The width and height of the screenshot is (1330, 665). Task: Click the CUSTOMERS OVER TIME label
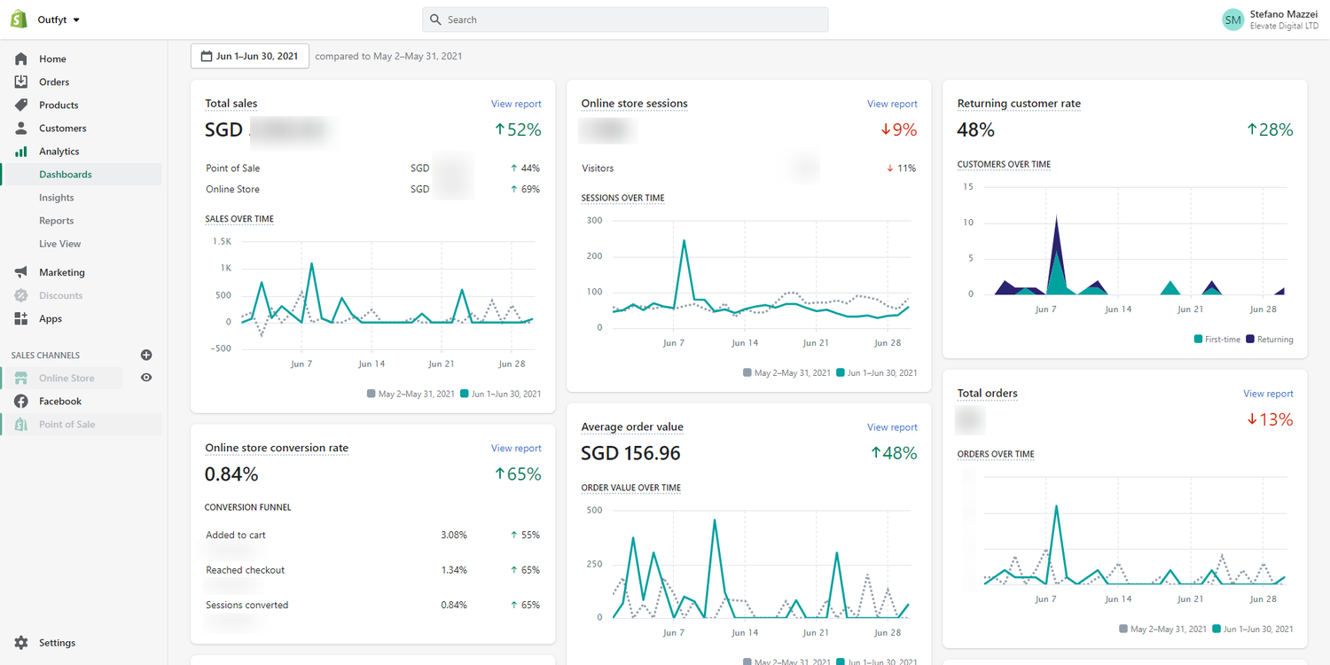tap(1004, 165)
